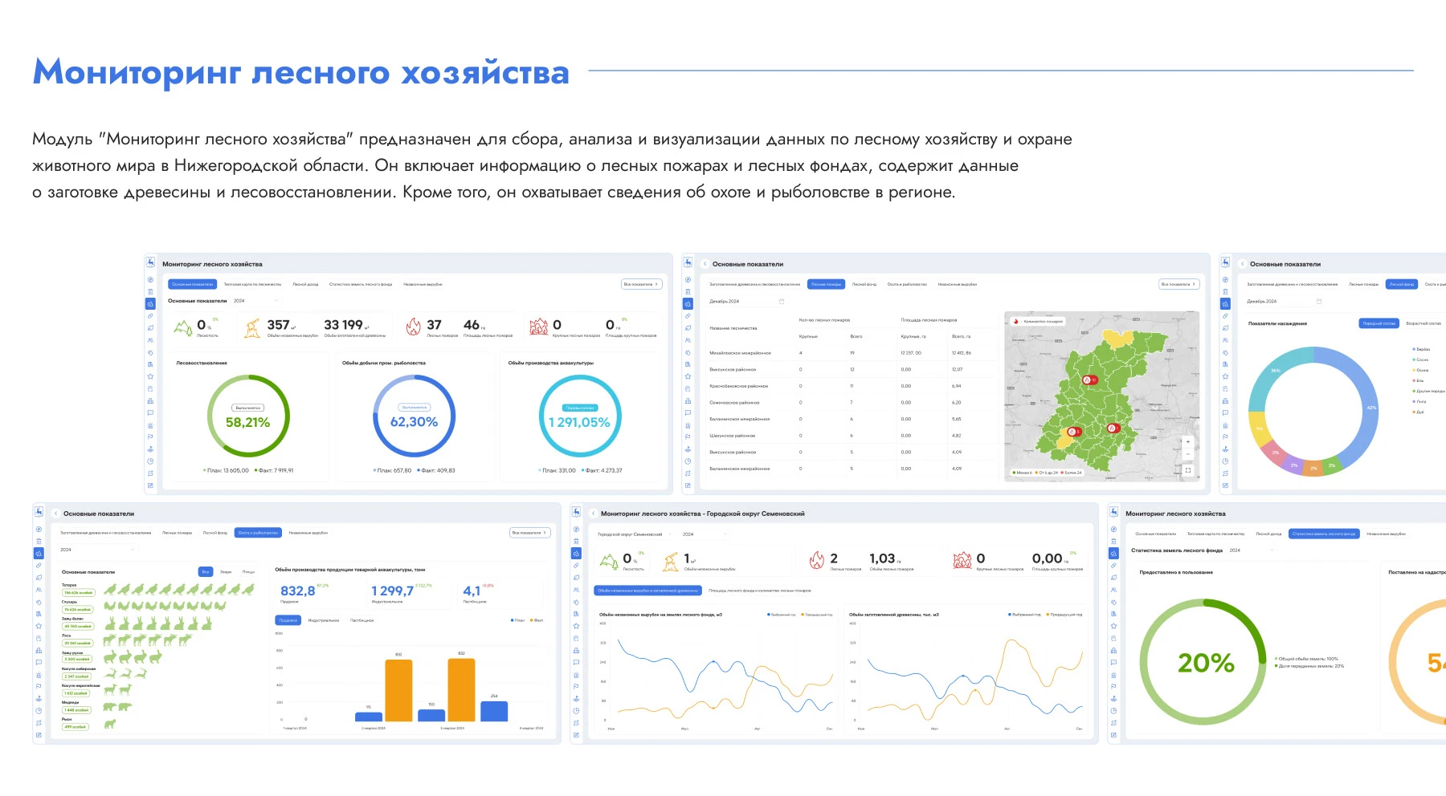Viewport: 1446px width, 796px height.
Task: Open the forest fires map in fullscreen
Action: click(1187, 470)
